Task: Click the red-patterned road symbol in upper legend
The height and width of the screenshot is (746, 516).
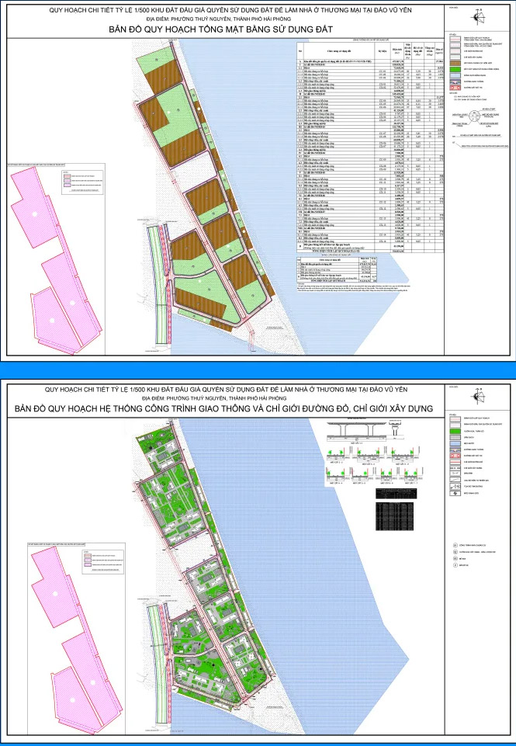Action: 455,88
